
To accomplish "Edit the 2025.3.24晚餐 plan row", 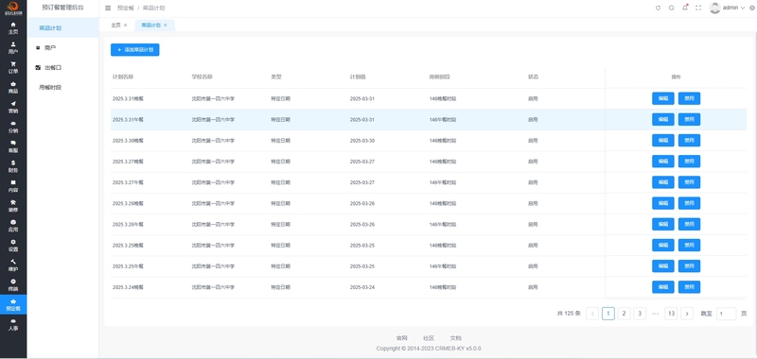I will 663,286.
